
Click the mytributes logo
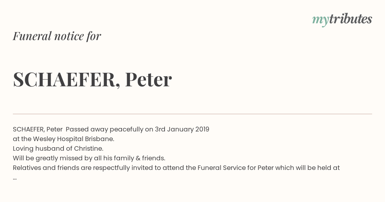pos(342,20)
